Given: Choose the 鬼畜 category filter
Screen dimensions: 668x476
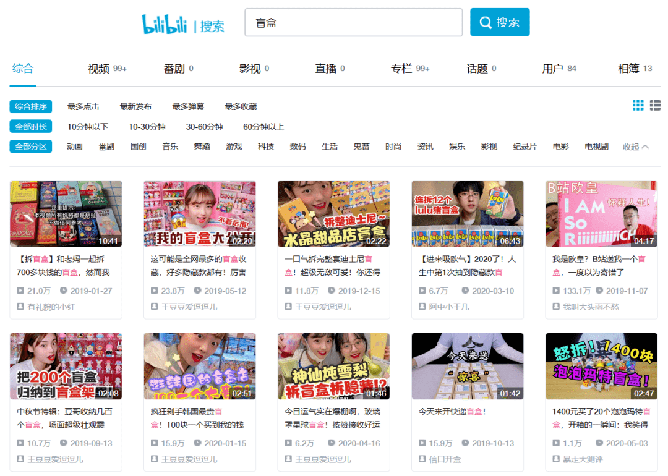Looking at the screenshot, I should (361, 146).
